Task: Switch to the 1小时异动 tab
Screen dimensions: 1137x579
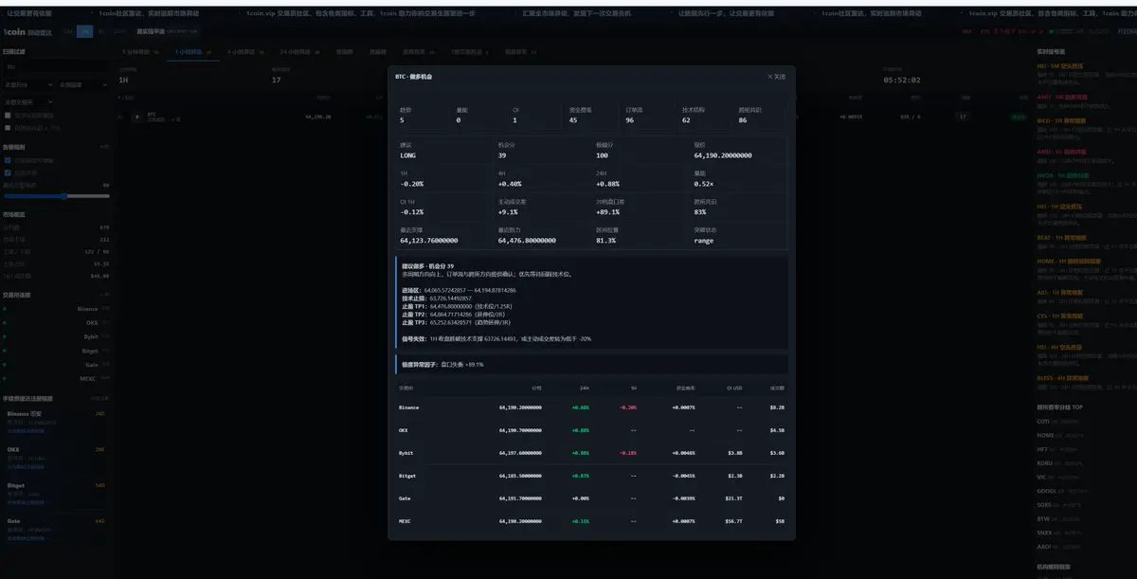Action: [192, 53]
